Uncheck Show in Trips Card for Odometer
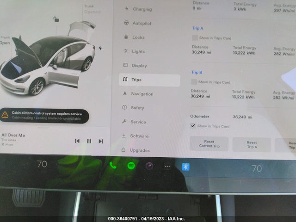The image size is (296, 222). (x=193, y=126)
